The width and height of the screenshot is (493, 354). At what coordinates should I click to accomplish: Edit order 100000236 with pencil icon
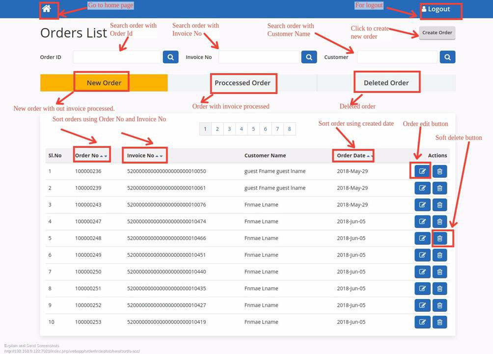pyautogui.click(x=422, y=171)
